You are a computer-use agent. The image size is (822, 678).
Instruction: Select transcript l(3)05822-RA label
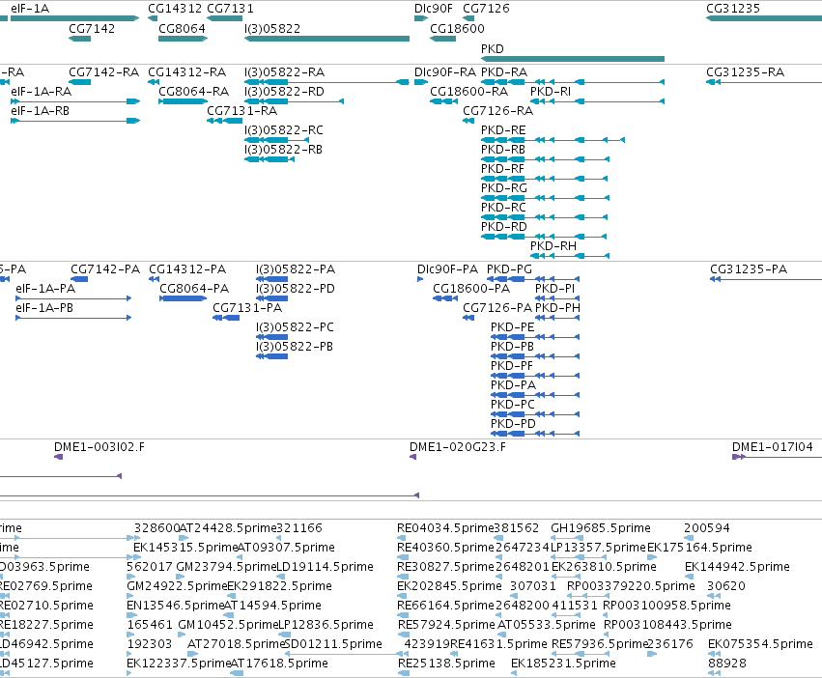pos(285,72)
